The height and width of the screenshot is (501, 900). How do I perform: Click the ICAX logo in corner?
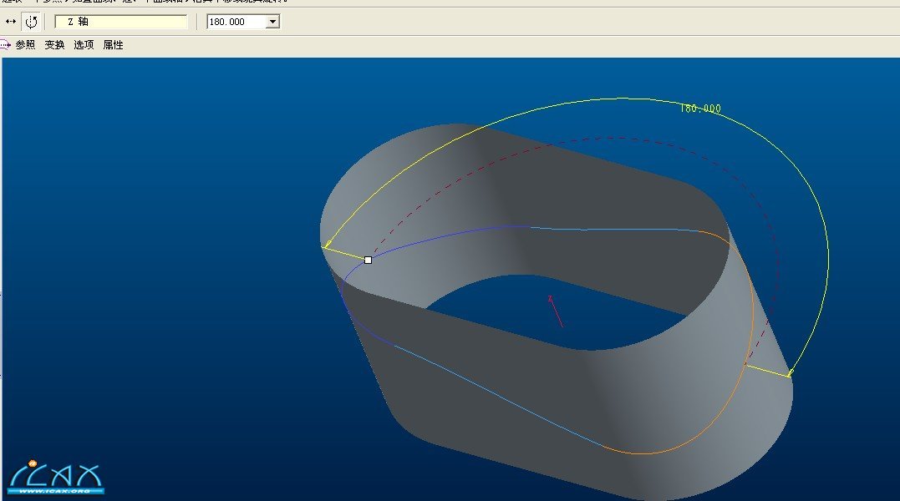[x=55, y=476]
